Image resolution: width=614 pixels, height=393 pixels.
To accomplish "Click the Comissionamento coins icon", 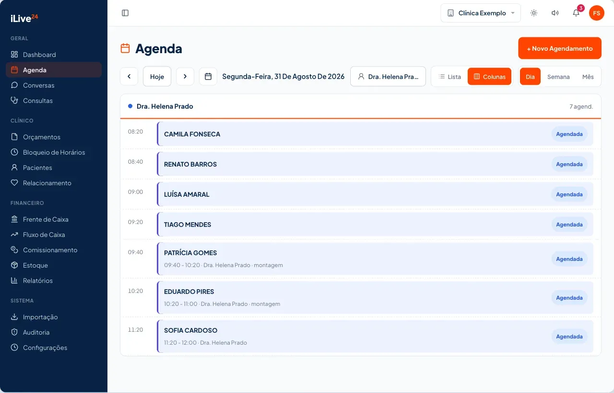I will click(x=14, y=250).
